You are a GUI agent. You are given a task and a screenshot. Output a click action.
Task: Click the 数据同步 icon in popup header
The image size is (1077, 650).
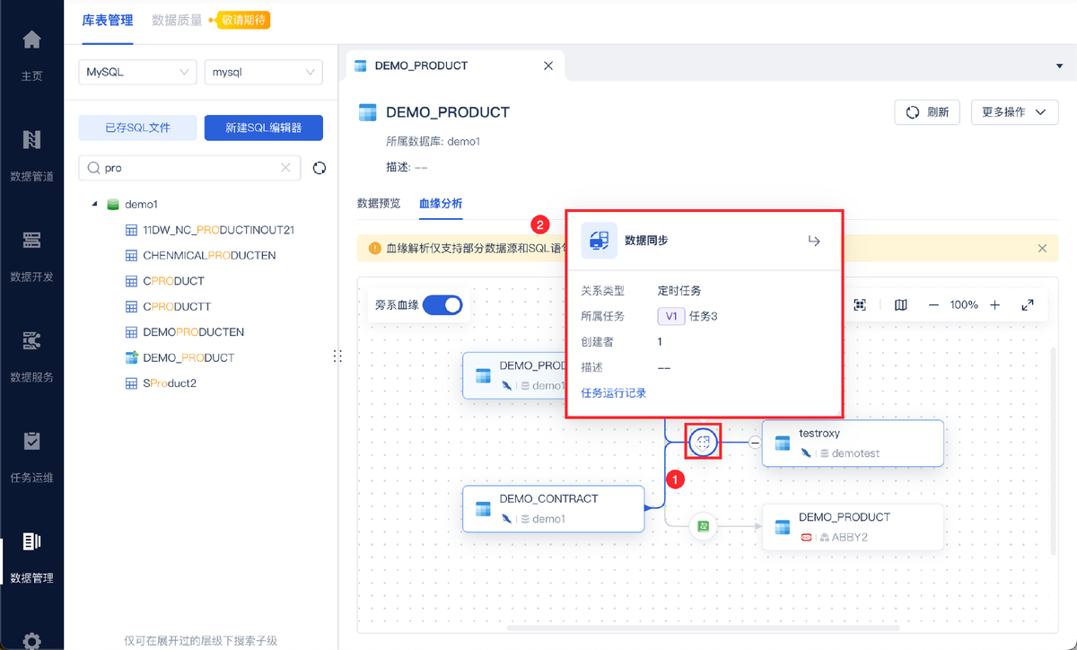(599, 241)
